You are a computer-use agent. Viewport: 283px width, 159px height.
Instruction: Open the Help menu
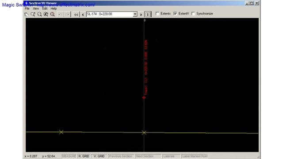pos(54,8)
